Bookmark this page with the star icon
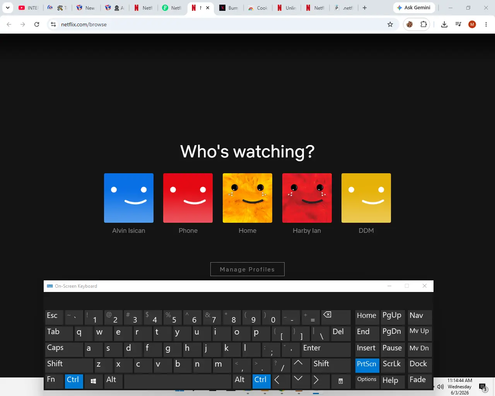 coord(390,24)
